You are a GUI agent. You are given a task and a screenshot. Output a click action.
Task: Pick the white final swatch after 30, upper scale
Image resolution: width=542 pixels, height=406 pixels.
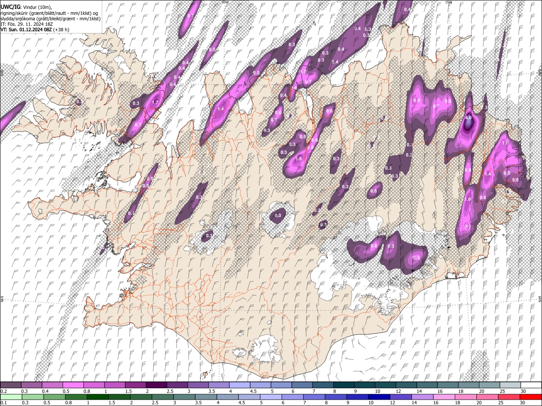click(531, 385)
